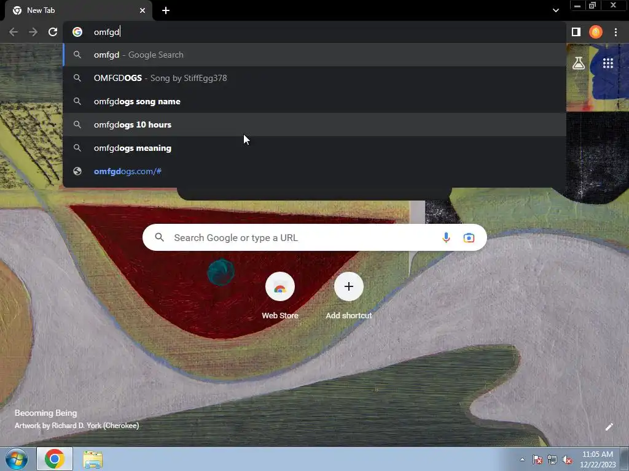Open the Web Store shortcut
Viewport: 629px width, 471px height.
[280, 296]
